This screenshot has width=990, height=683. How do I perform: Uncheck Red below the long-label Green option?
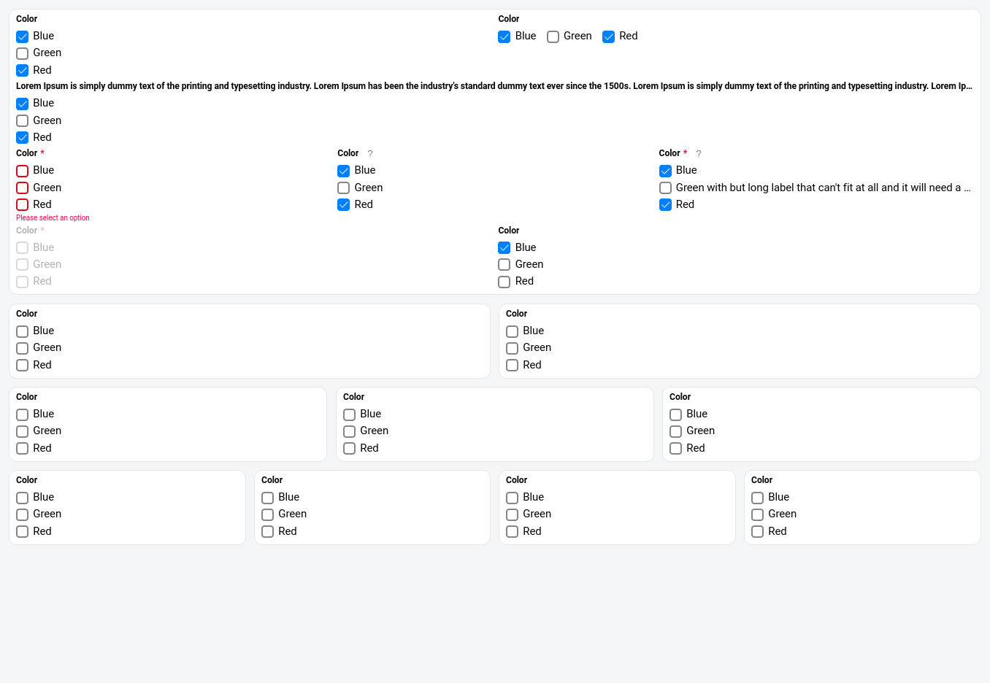pos(666,205)
